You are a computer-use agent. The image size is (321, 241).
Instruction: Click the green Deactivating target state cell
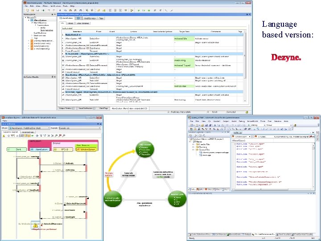(x=184, y=60)
